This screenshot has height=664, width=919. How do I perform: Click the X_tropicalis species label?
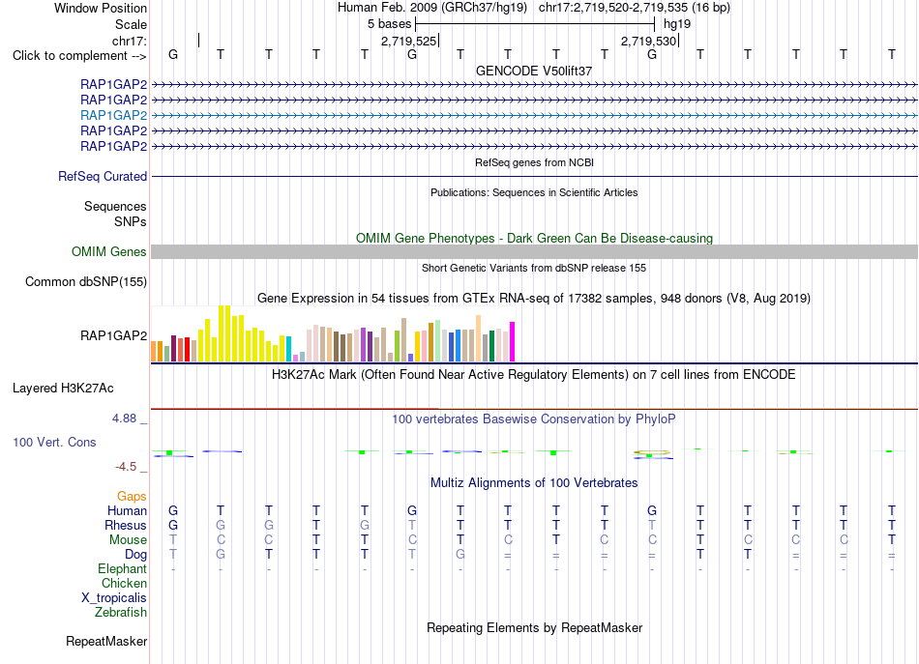pos(114,598)
